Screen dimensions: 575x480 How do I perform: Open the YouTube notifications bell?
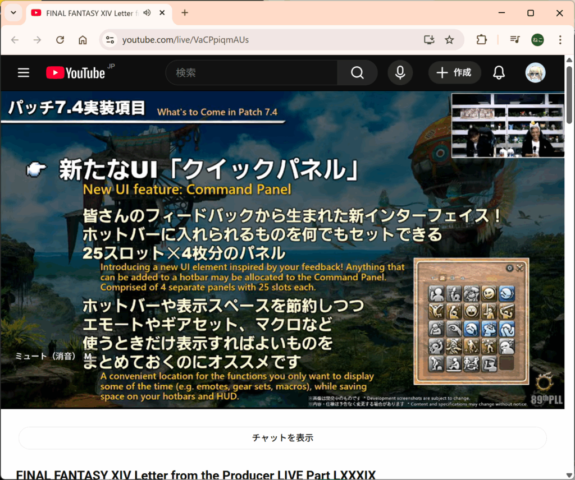tap(499, 73)
